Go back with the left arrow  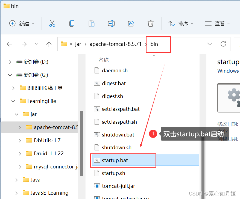10,44
